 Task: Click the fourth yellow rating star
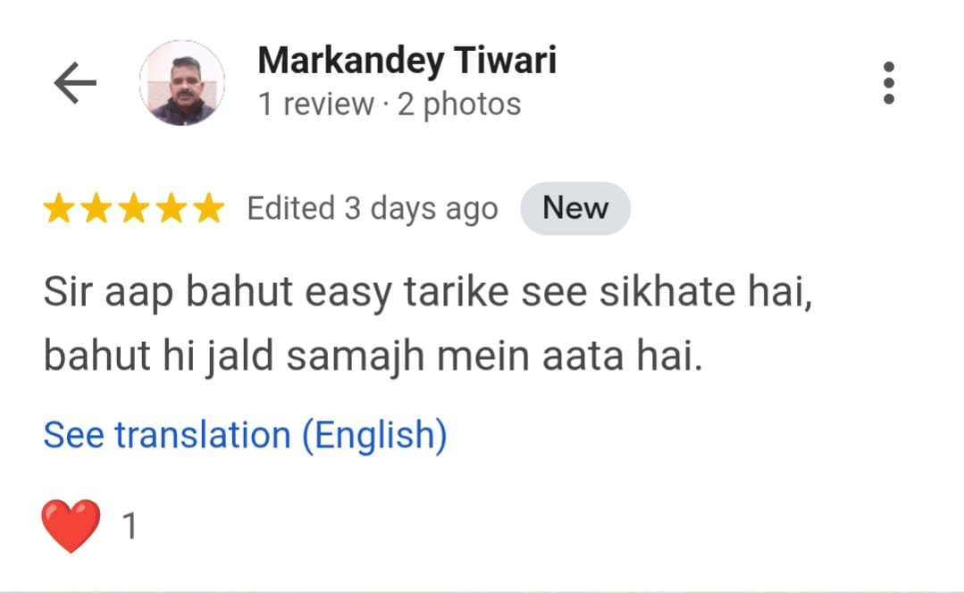[x=172, y=208]
